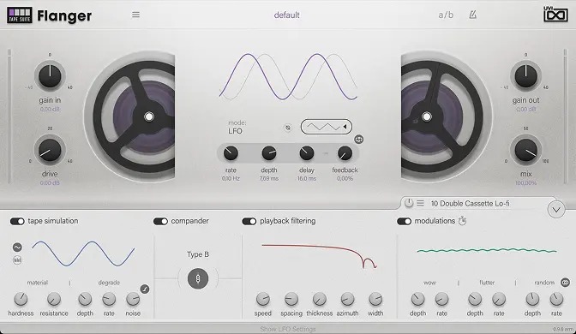
Task: Click the gain in 0.00 dB value
Action: [x=50, y=110]
